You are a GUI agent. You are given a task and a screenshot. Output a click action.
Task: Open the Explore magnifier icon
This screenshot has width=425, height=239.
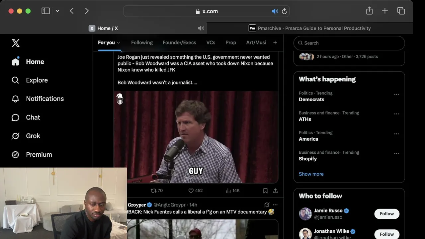(x=16, y=80)
